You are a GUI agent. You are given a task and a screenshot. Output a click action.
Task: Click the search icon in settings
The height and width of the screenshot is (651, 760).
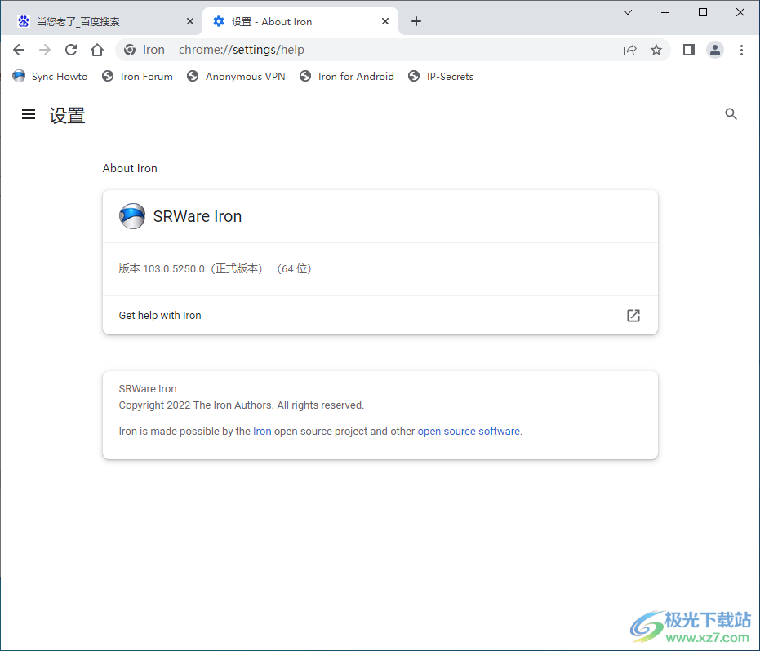pos(731,114)
